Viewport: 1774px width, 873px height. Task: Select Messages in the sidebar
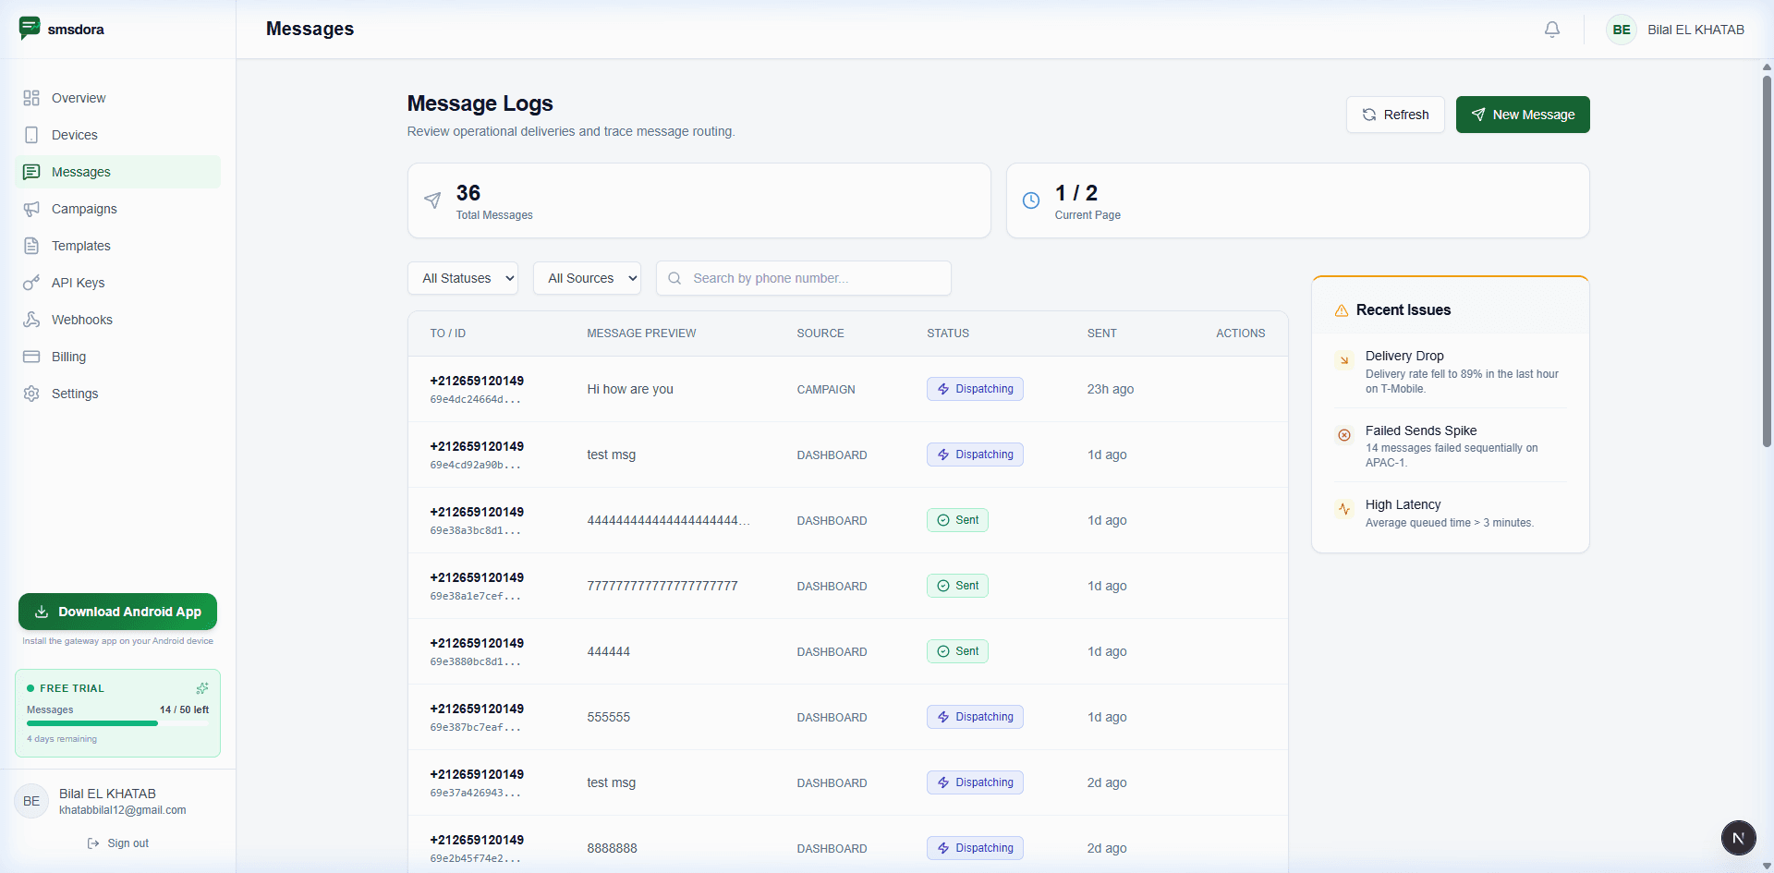79,172
